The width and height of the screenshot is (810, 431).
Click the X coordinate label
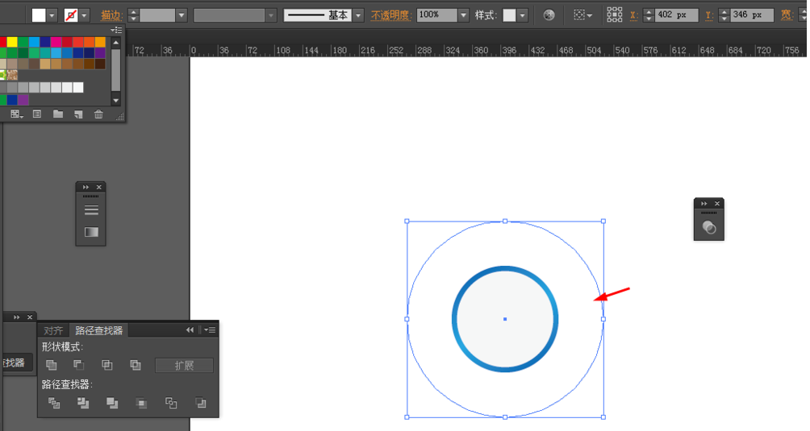633,15
